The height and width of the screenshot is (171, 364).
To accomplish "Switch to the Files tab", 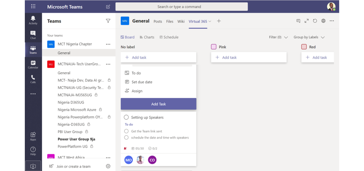I will click(170, 22).
